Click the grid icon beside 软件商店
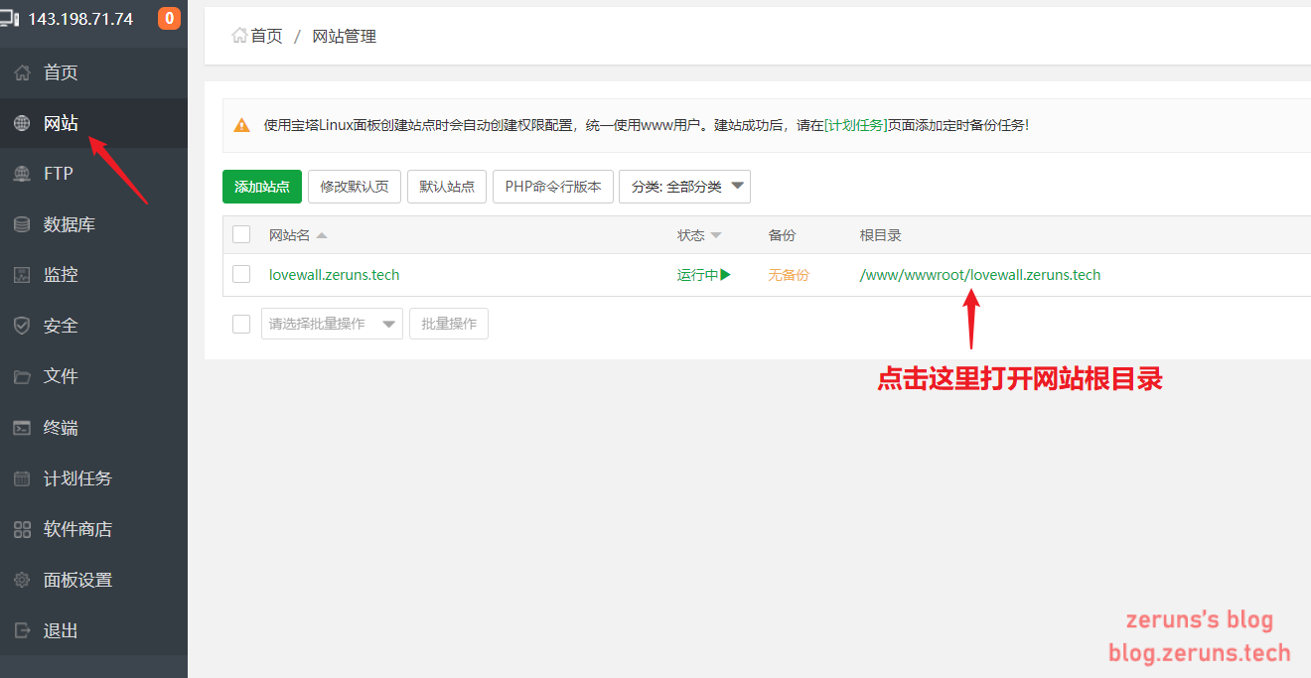The image size is (1311, 678). [x=22, y=529]
